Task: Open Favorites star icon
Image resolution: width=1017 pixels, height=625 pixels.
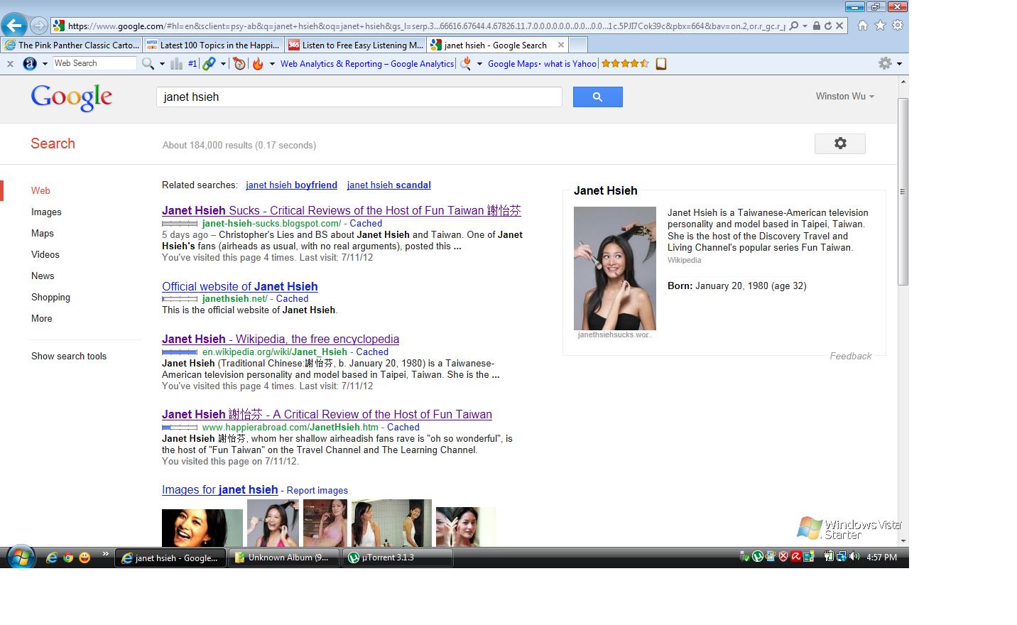Action: 880,26
